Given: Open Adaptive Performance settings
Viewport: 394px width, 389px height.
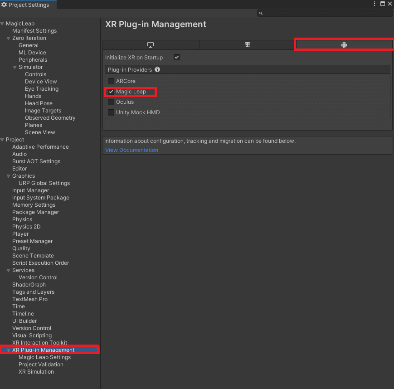Looking at the screenshot, I should (x=40, y=147).
